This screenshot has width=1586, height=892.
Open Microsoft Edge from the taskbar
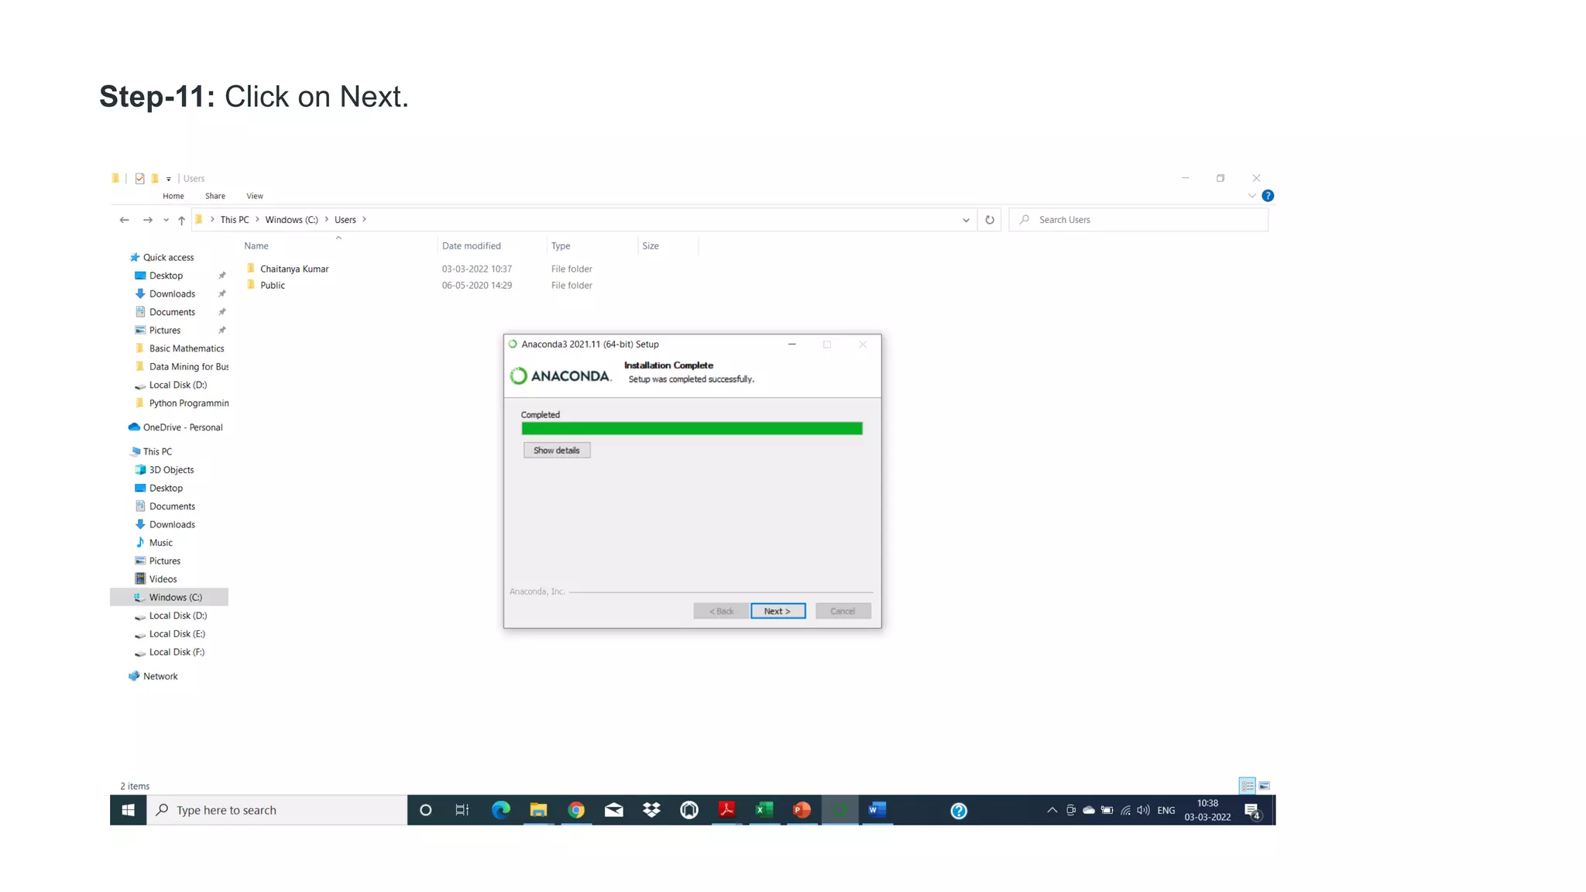(501, 810)
